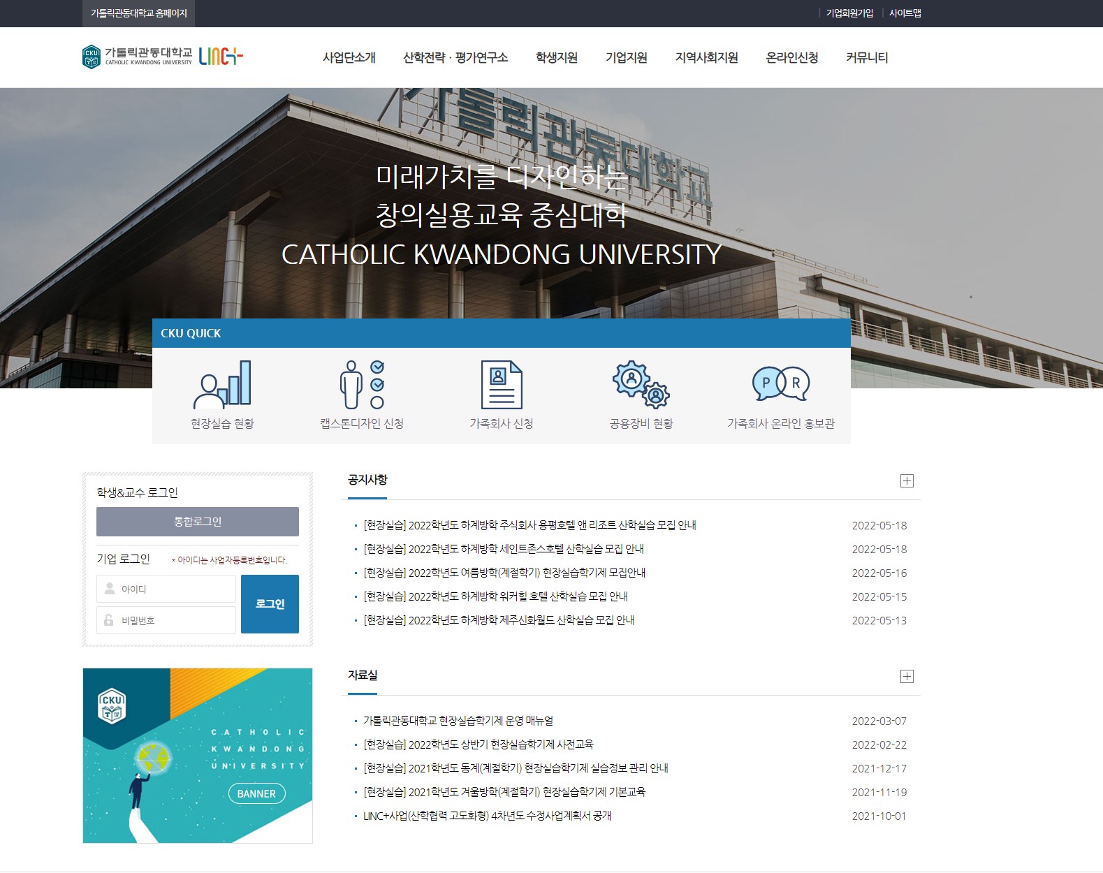Click the blue 로그인 button
Viewport: 1103px width, 873px height.
pos(270,604)
